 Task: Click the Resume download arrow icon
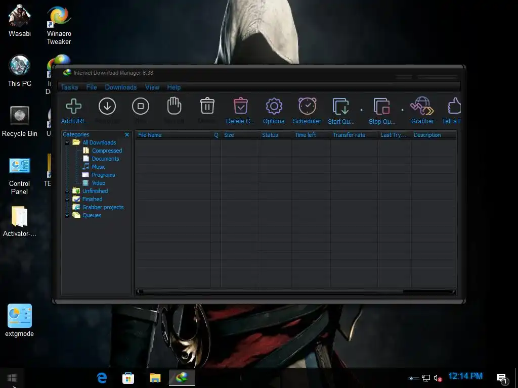(107, 106)
